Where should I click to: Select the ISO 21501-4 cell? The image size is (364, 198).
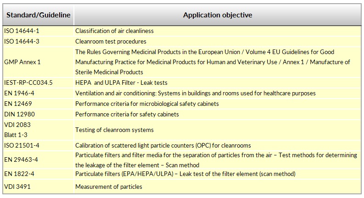[22, 145]
